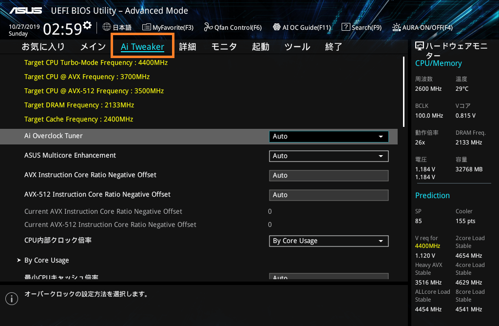
Task: Switch to the メイン tab
Action: click(x=93, y=47)
